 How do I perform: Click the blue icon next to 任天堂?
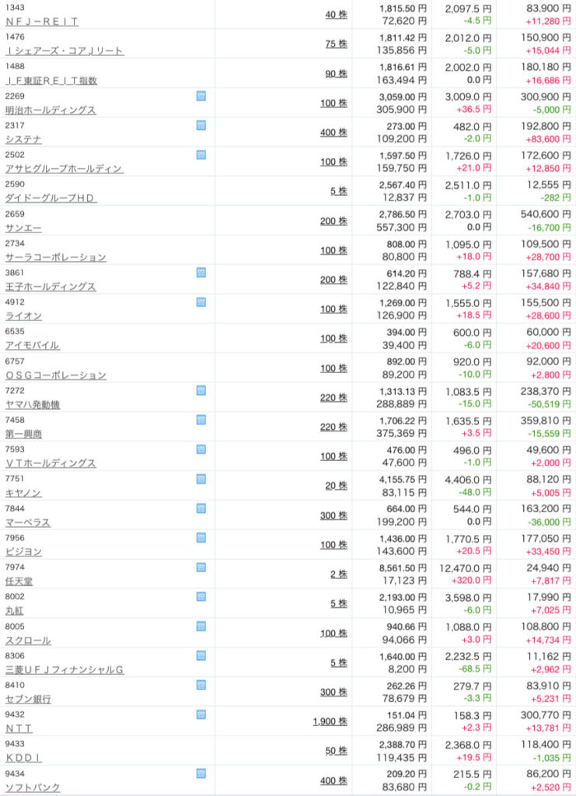coord(201,567)
